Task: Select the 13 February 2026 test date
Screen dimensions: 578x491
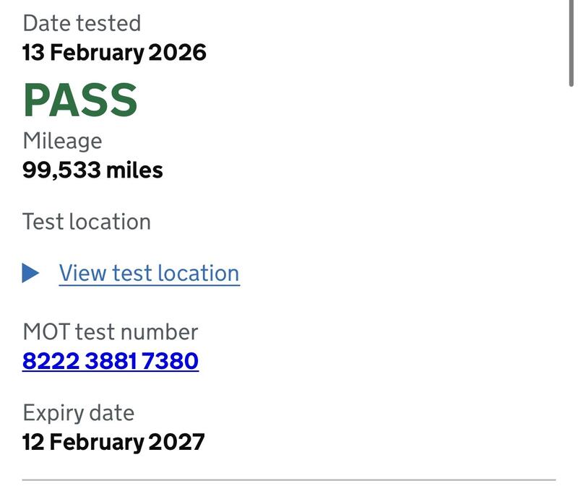Action: click(x=114, y=53)
